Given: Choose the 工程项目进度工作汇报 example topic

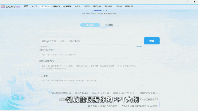Looking at the screenshot, I should point(148,93).
